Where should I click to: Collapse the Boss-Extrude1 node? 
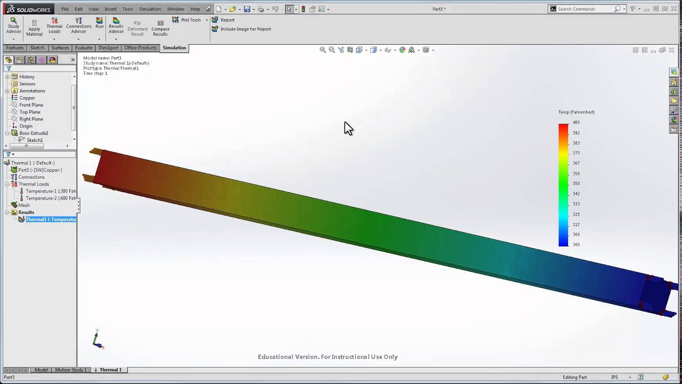[x=7, y=133]
